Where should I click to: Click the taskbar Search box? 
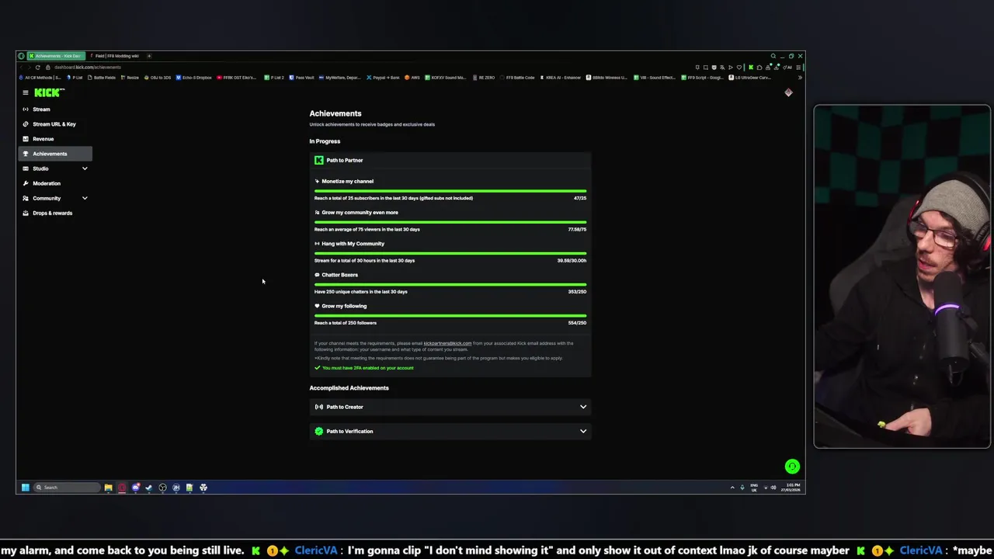click(67, 488)
